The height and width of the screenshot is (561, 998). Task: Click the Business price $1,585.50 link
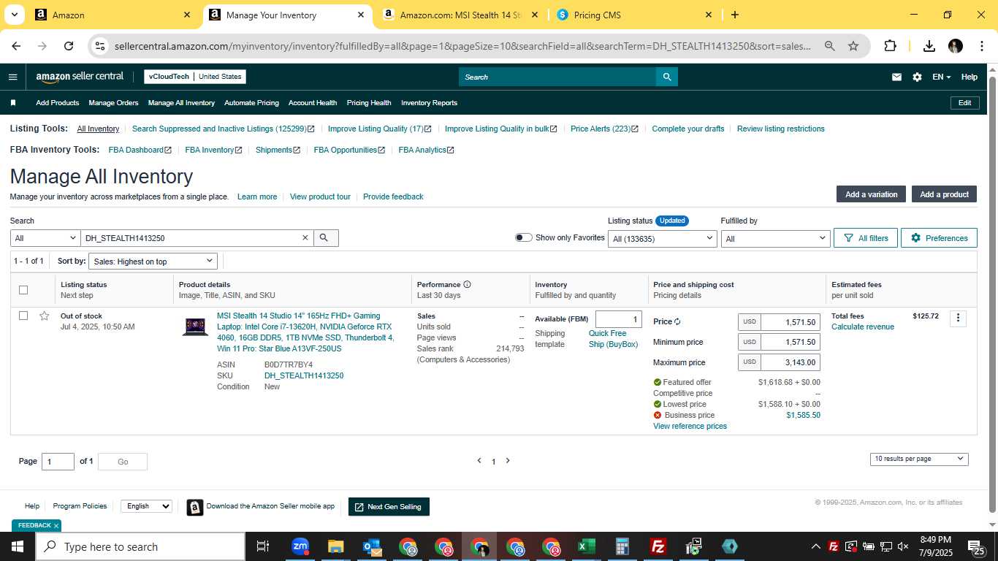click(803, 415)
